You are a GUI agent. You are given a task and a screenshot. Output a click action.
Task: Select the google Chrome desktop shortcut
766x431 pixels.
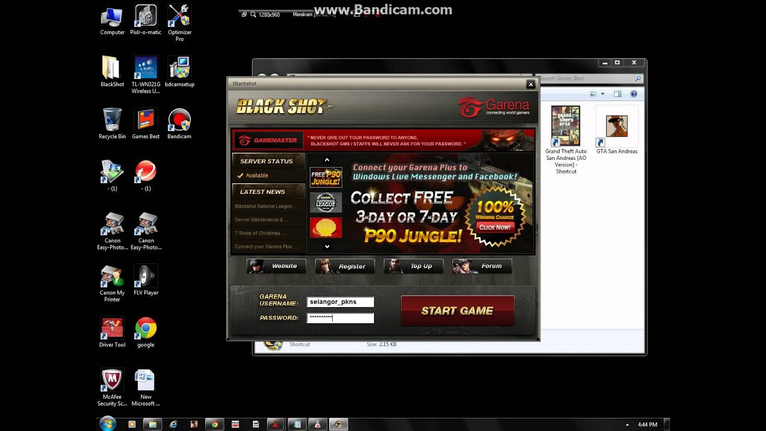(145, 332)
